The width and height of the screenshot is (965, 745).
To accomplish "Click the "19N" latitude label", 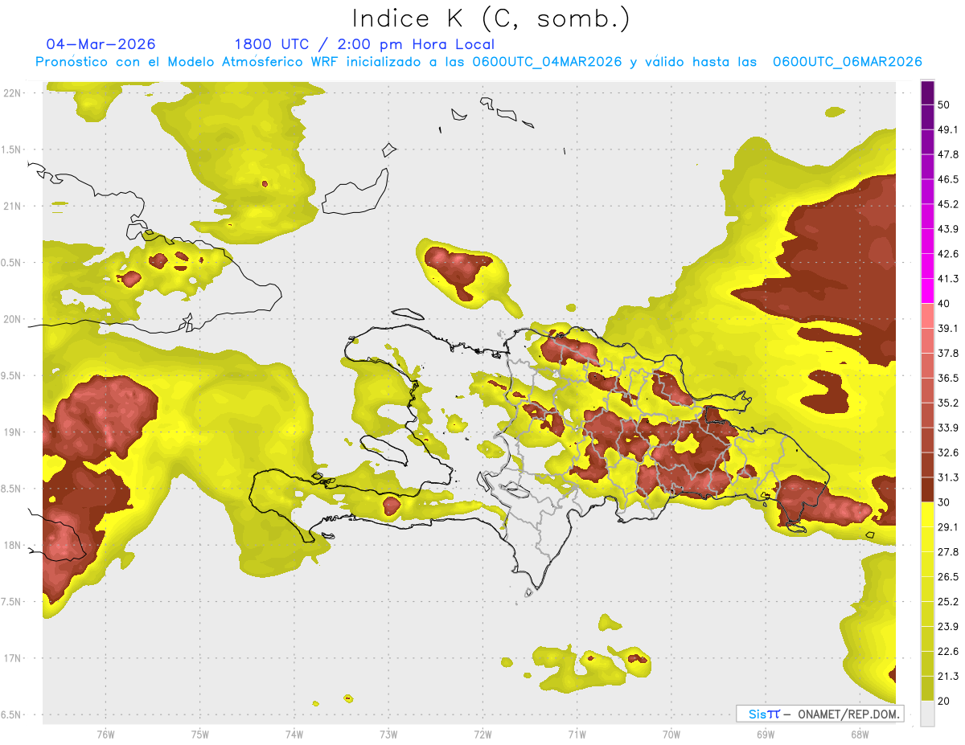I will 11,432.
